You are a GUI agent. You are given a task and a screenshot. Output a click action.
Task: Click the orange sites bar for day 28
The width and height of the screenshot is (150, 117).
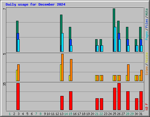pyautogui.click(x=128, y=73)
